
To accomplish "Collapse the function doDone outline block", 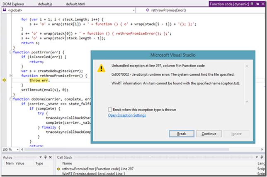I will click(x=11, y=99).
